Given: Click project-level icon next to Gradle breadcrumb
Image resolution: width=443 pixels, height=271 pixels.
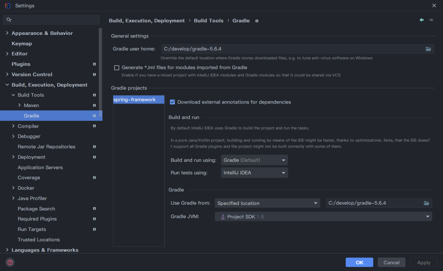Looking at the screenshot, I should 257,21.
